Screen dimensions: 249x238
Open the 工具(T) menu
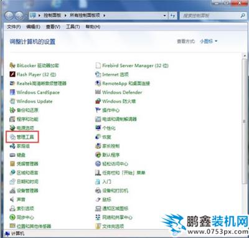[x=73, y=27]
